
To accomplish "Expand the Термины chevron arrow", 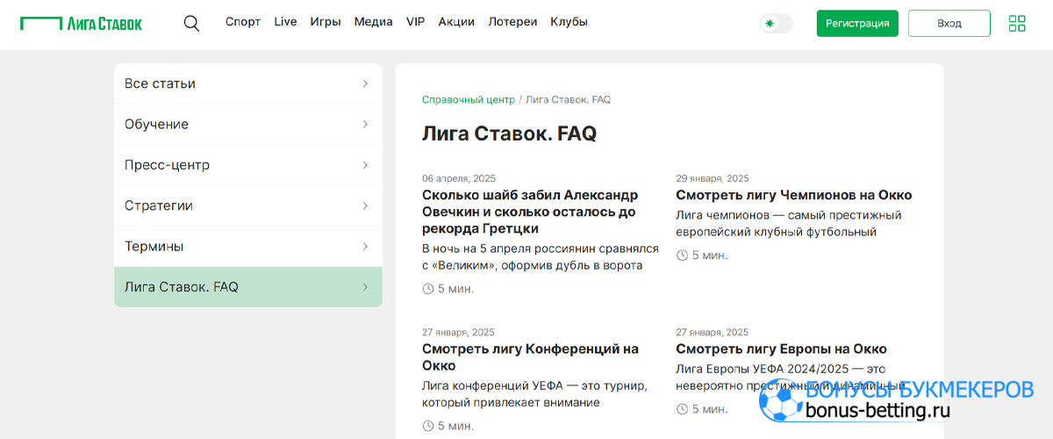I will [365, 246].
